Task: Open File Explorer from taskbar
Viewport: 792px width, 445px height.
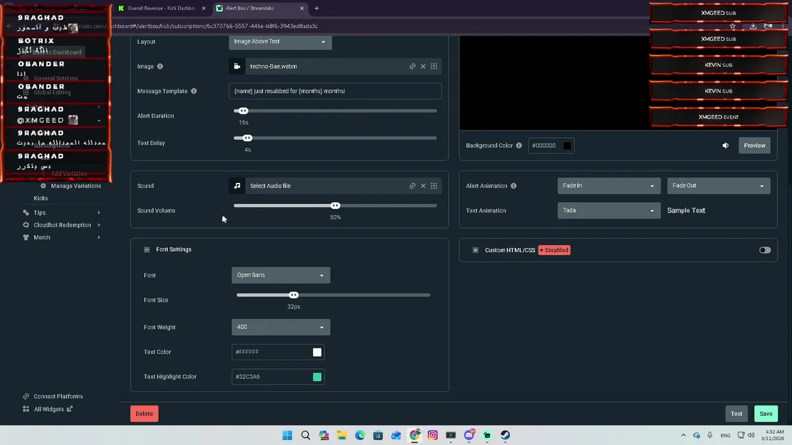Action: tap(342, 435)
